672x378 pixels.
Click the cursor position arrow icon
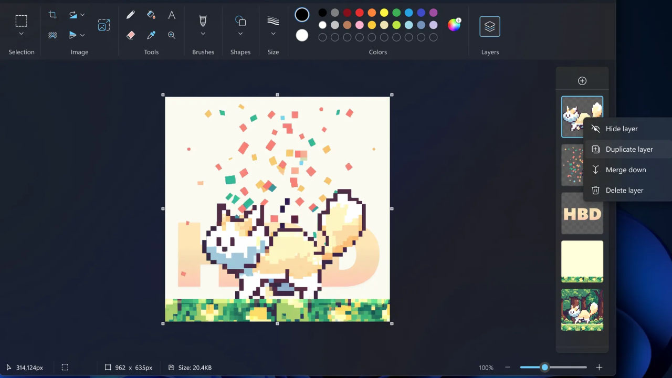pos(9,367)
